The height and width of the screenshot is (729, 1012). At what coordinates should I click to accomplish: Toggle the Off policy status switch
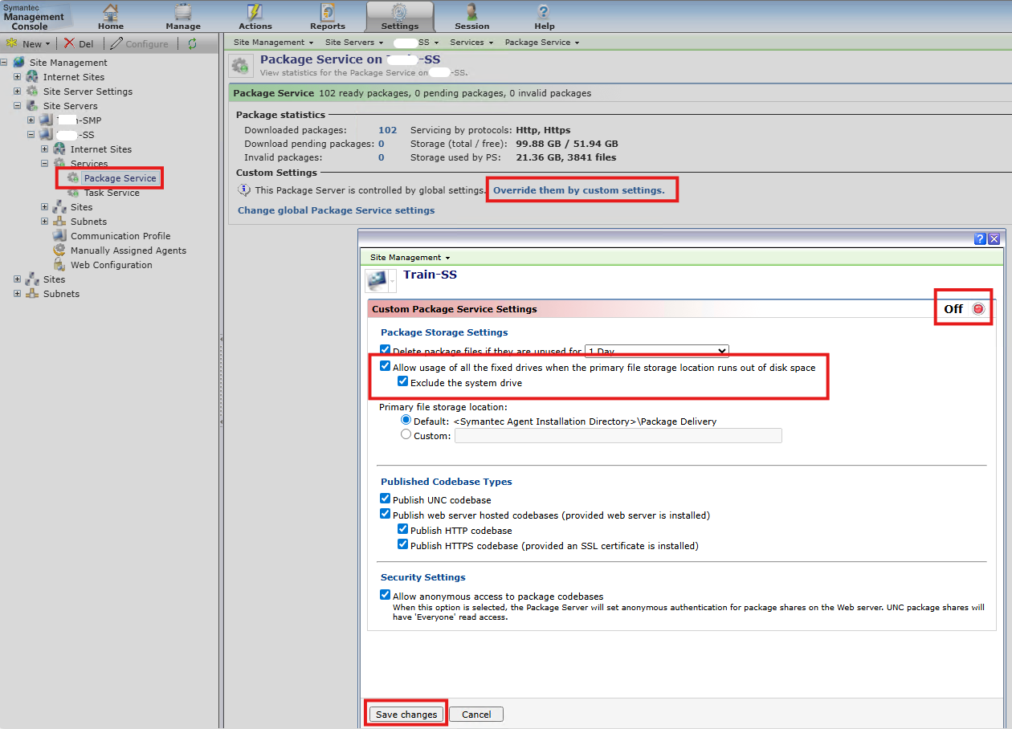pyautogui.click(x=978, y=309)
